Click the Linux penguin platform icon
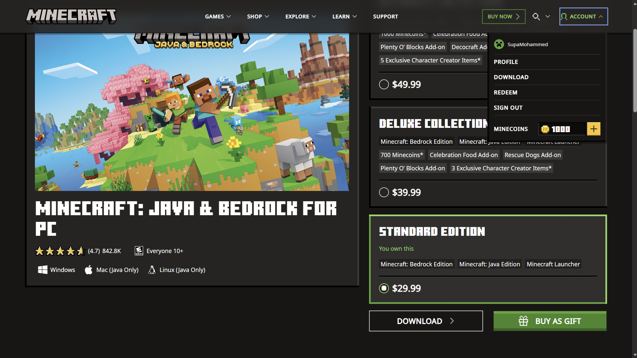 pos(152,270)
